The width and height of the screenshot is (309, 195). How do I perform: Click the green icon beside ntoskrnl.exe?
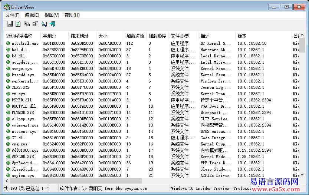pos(8,43)
